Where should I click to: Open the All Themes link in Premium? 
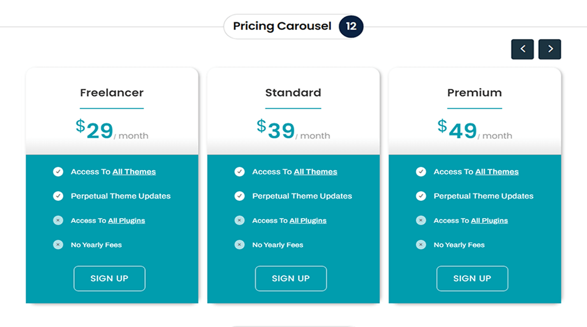point(497,172)
